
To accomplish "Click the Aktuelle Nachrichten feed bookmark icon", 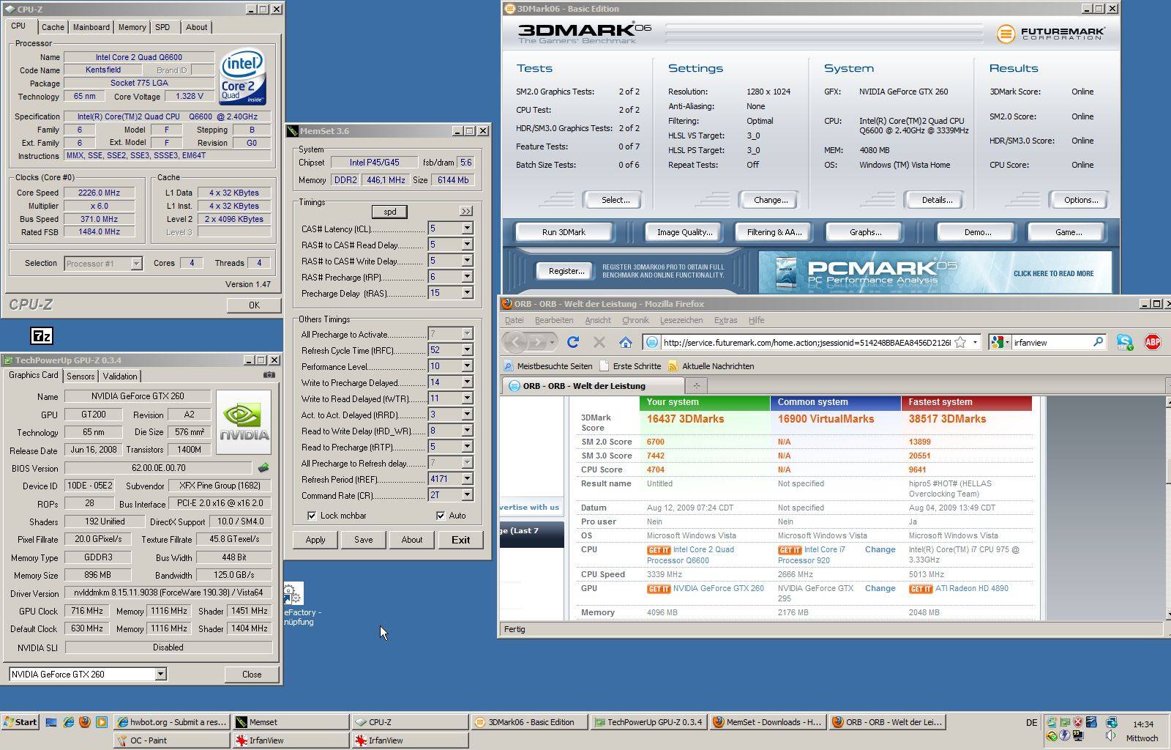I will click(673, 365).
